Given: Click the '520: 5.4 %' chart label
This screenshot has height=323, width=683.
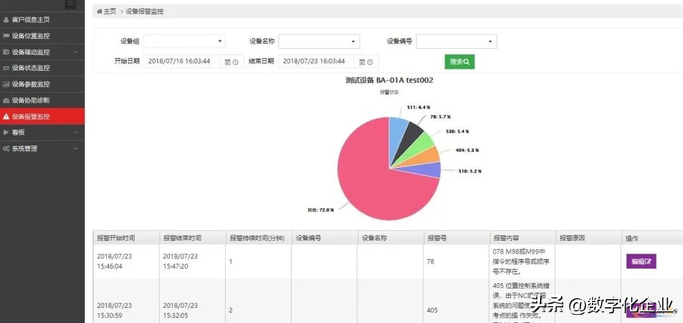Looking at the screenshot, I should 457,131.
